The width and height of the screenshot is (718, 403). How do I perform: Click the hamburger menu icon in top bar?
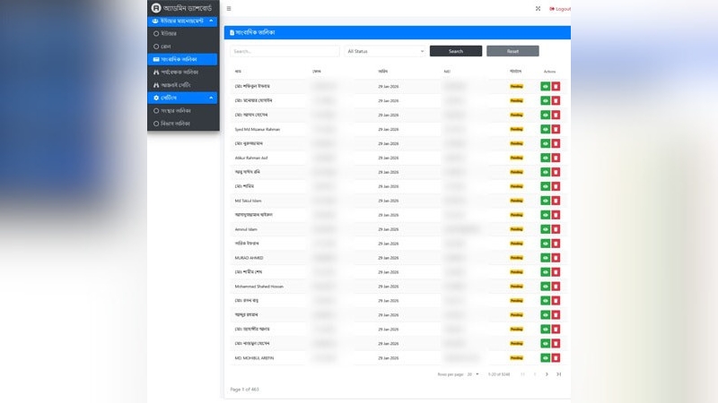click(x=229, y=8)
